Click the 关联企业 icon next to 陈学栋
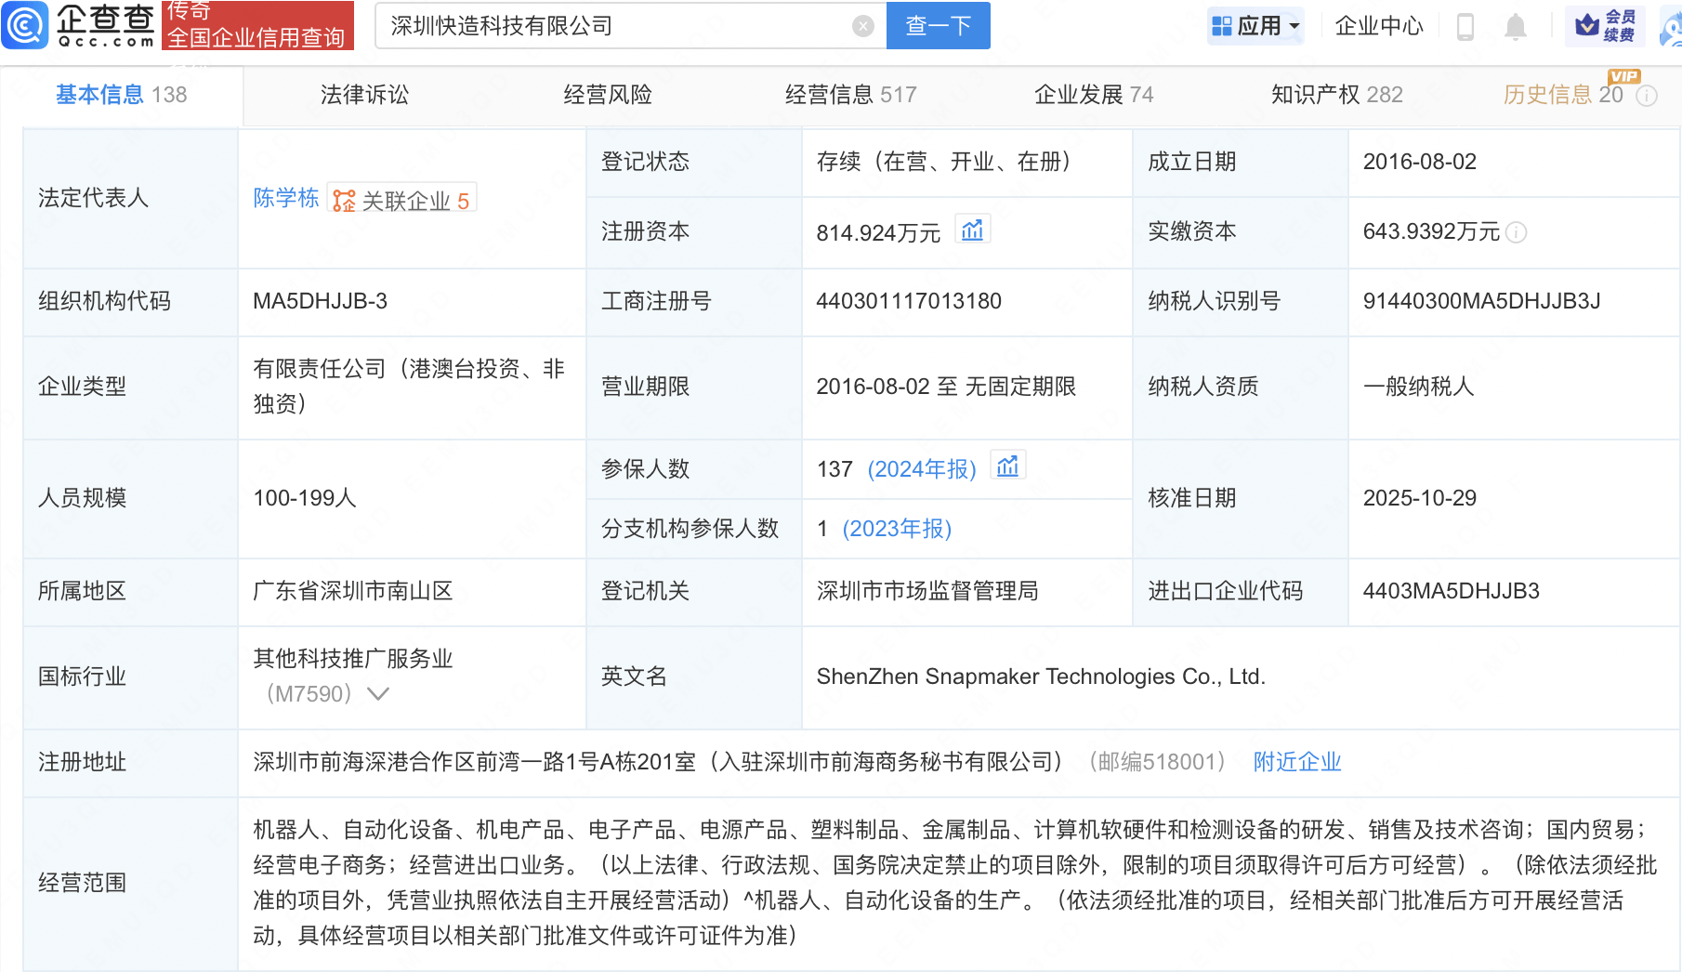1682x972 pixels. tap(343, 198)
